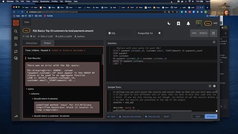The width and height of the screenshot is (238, 134).
Task: Open the discussions chat icon in sidebar
Action: click(16, 58)
